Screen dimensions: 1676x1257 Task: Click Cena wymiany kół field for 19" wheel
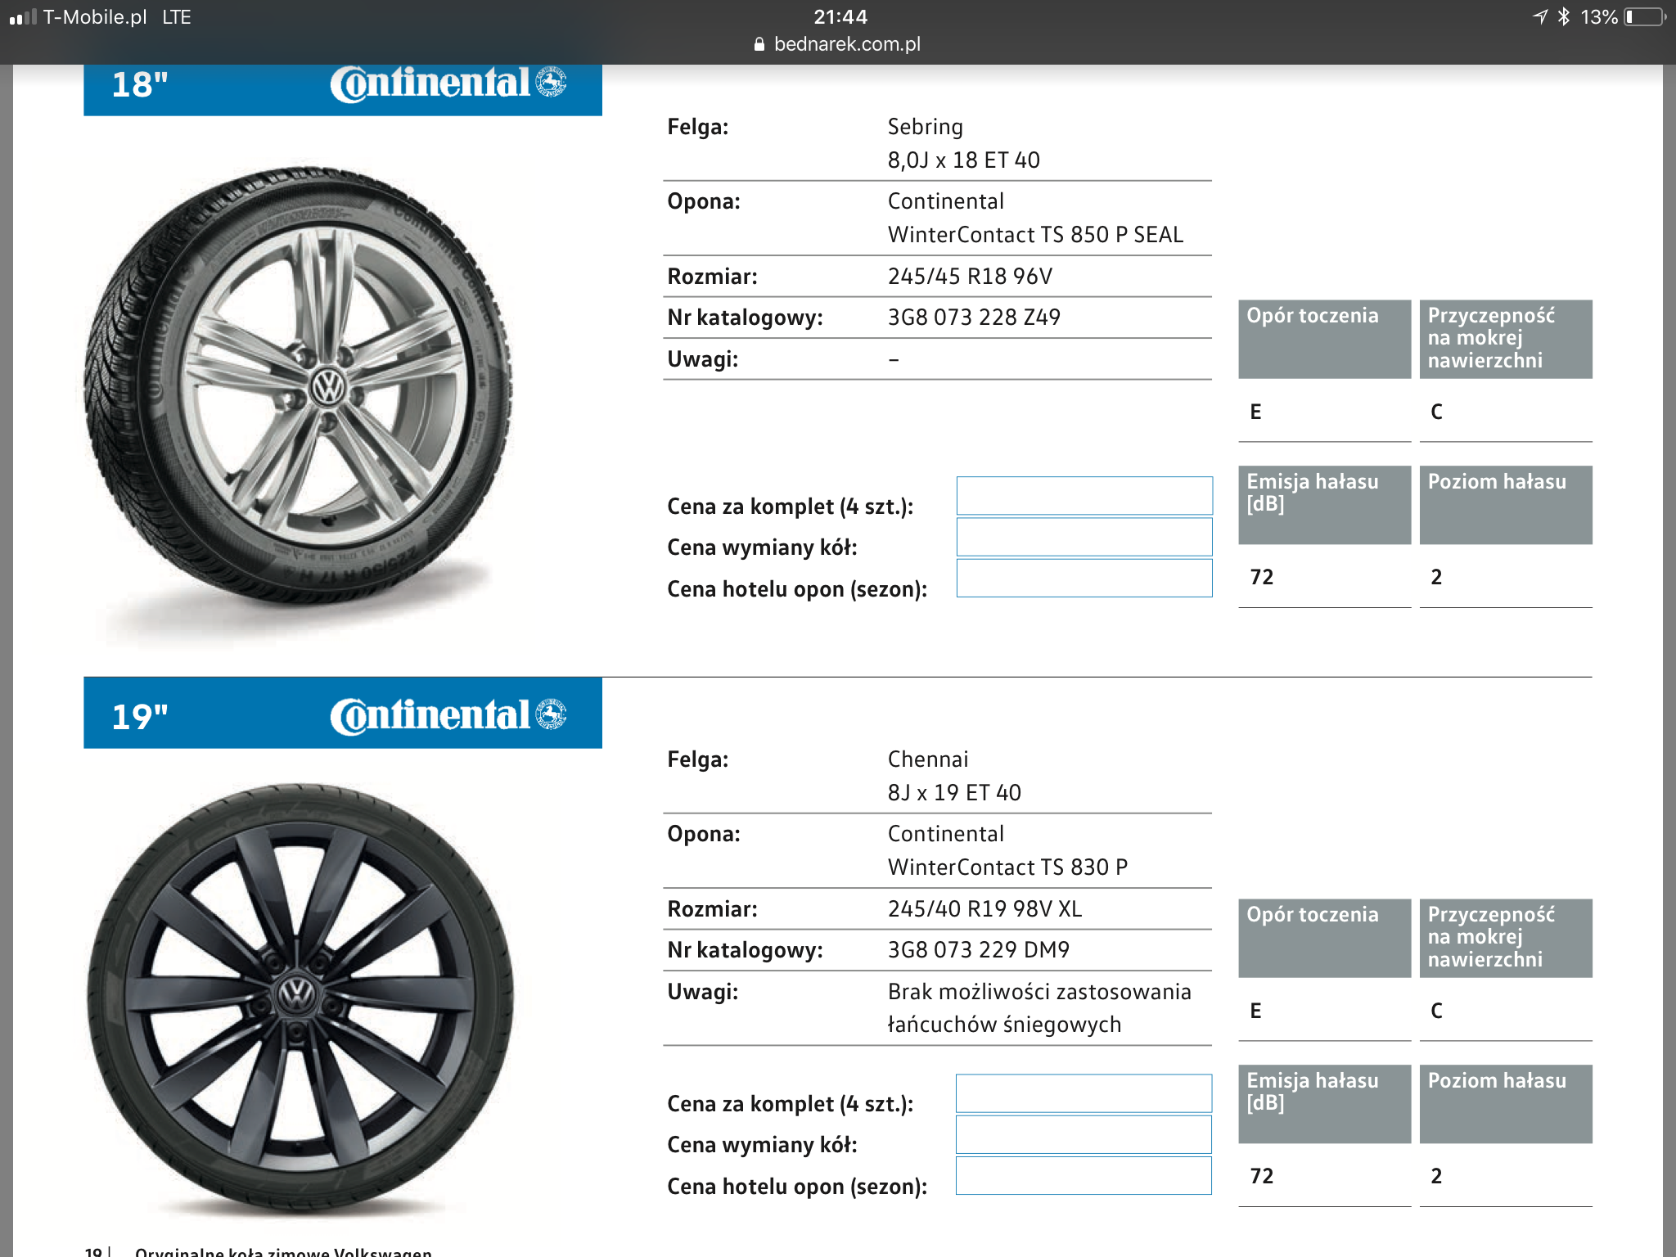point(1084,1134)
